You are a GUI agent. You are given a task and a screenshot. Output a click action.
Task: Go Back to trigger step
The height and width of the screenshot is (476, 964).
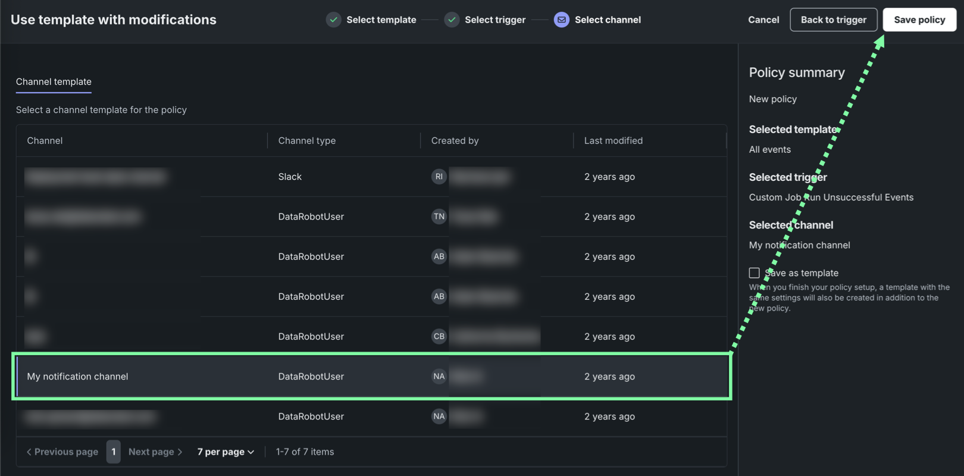pyautogui.click(x=833, y=20)
